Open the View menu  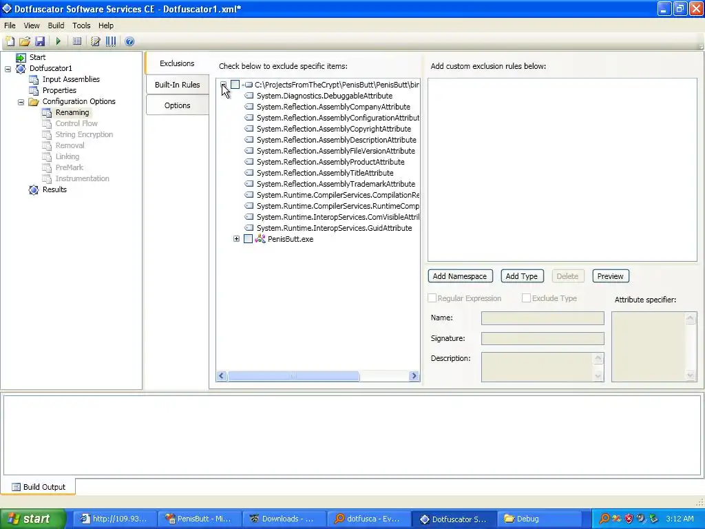[32, 25]
